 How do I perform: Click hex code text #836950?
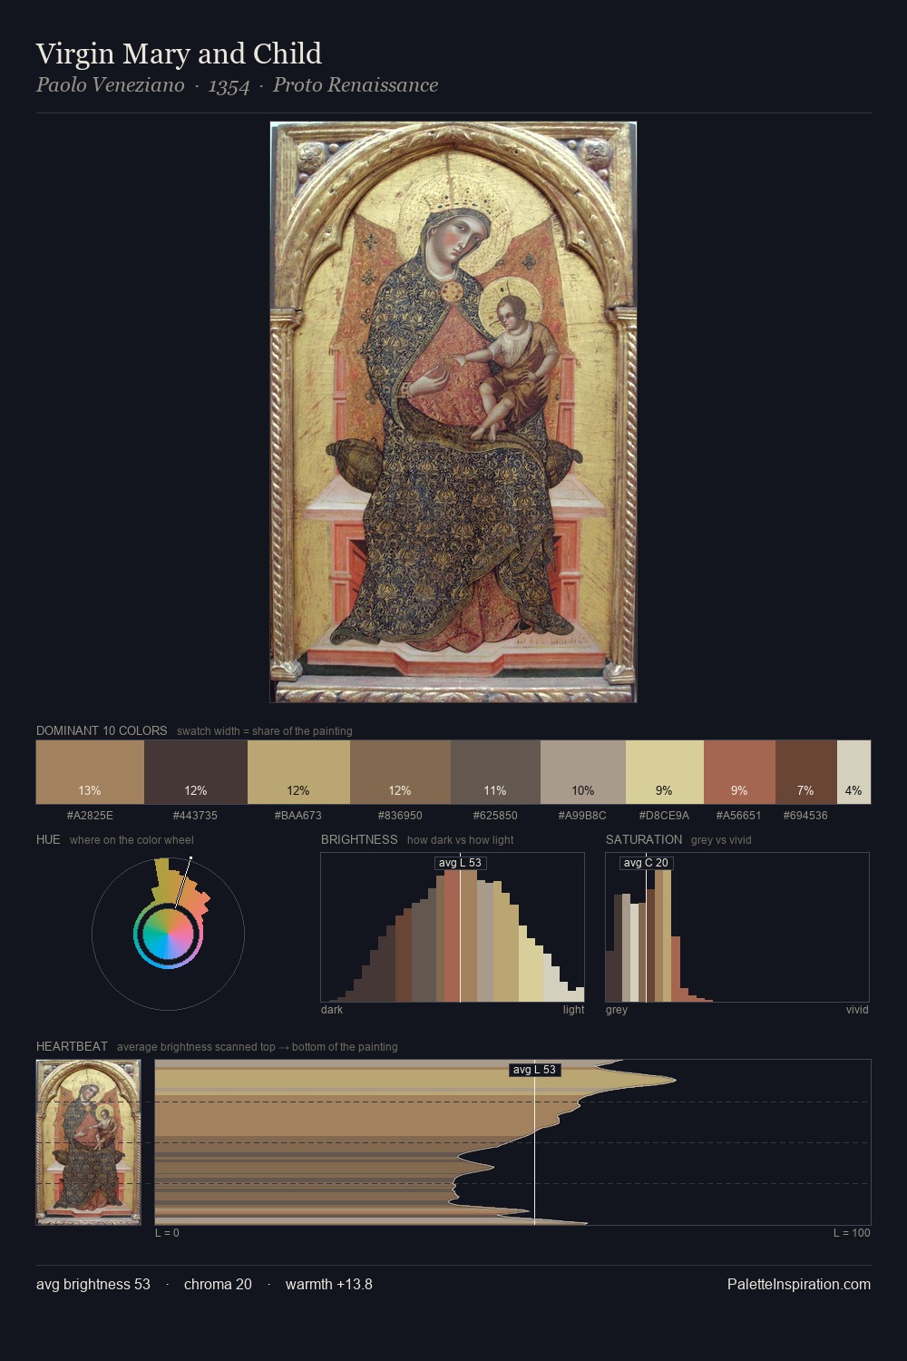(400, 816)
